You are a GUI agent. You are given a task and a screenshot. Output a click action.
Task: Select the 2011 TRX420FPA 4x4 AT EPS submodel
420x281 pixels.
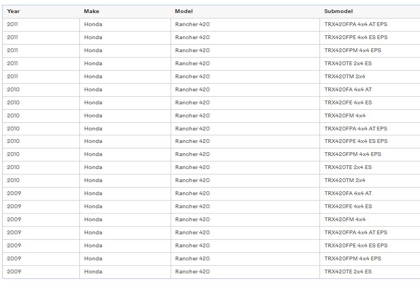pos(356,24)
